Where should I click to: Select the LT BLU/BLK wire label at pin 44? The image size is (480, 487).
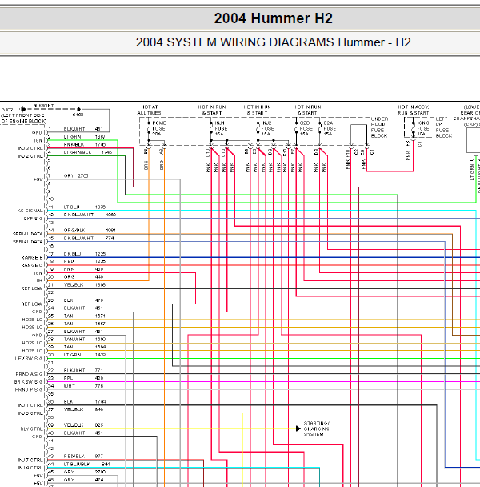click(77, 464)
